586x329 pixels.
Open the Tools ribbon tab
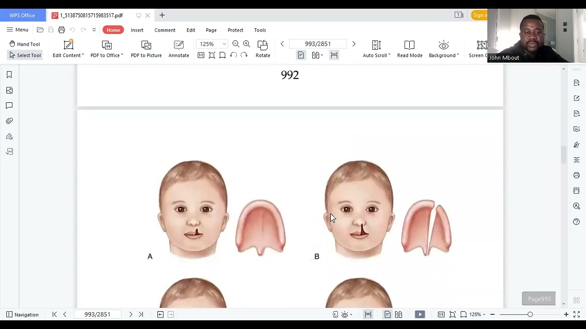[x=260, y=30]
